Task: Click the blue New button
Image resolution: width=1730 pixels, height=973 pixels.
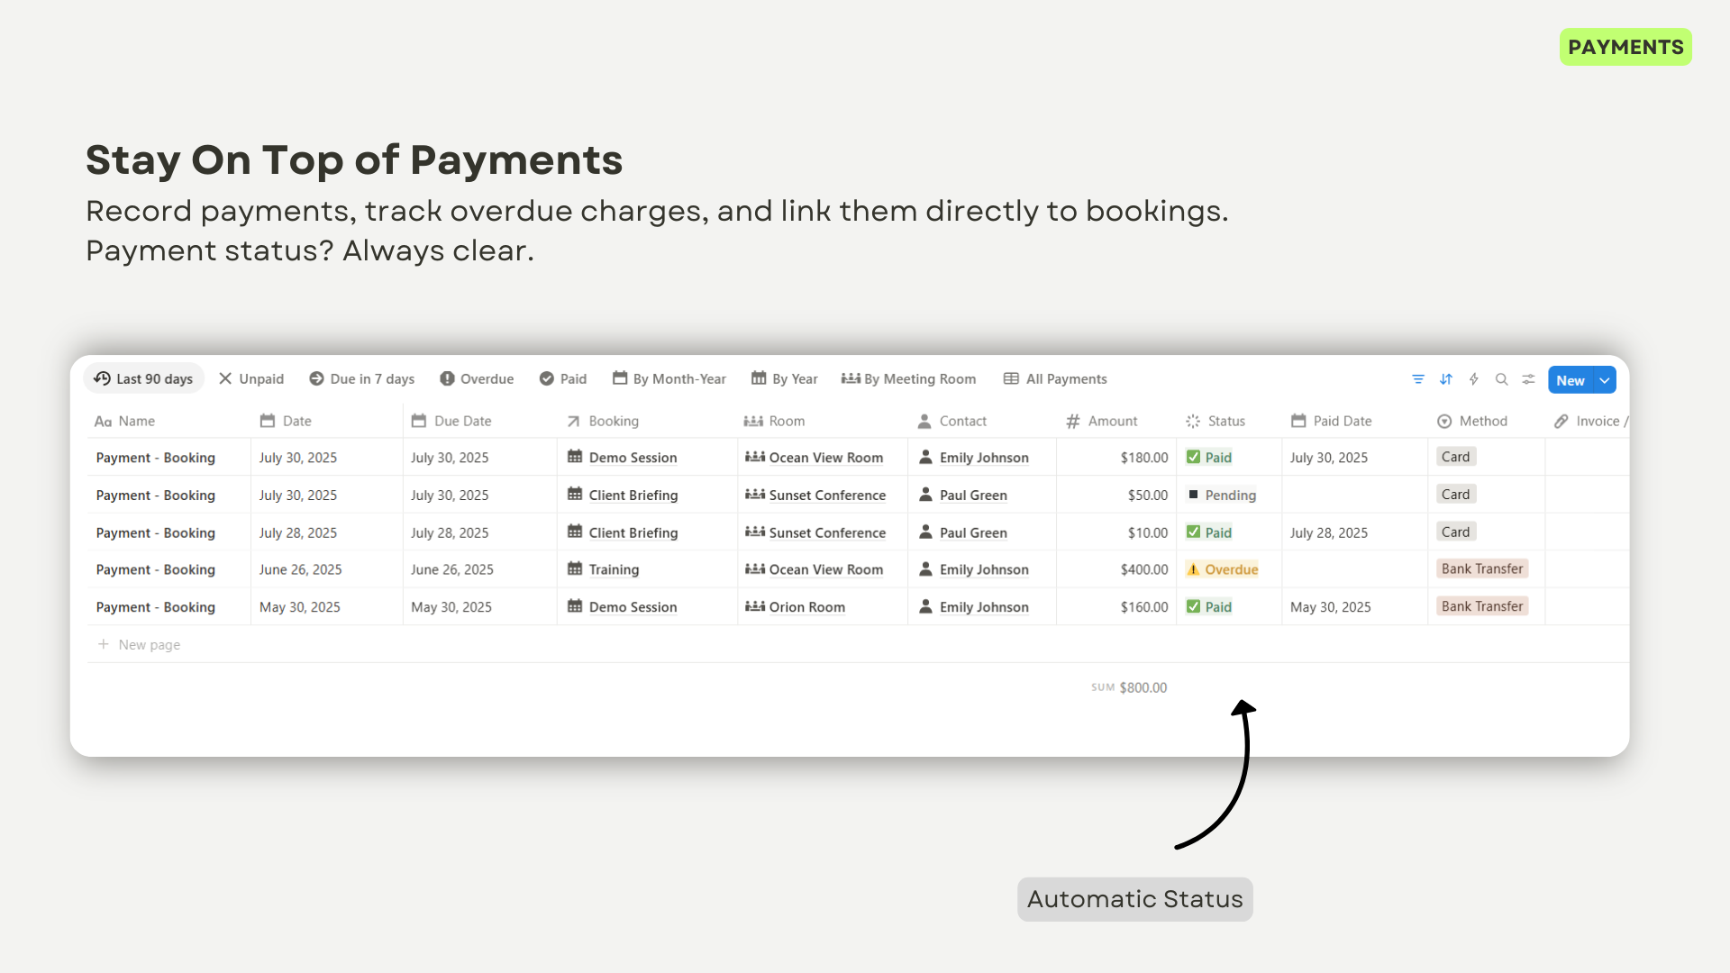Action: click(x=1571, y=380)
